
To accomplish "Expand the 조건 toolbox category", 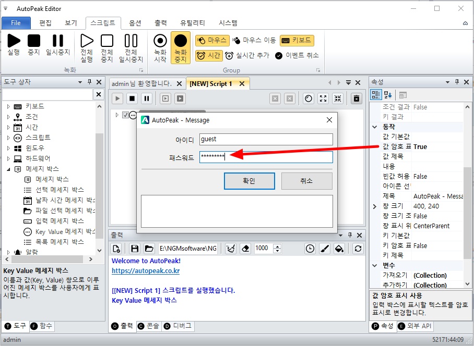I will (x=8, y=117).
